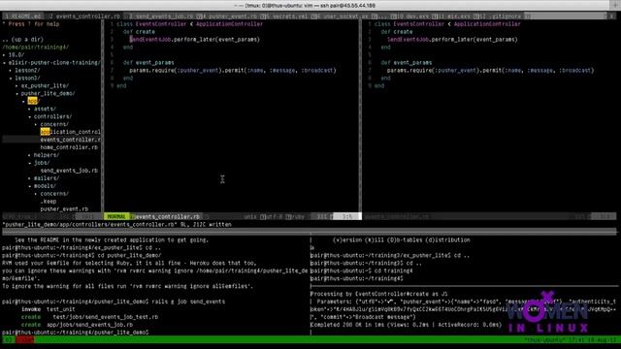Open home_controller.rb in the file tree
This screenshot has width=621, height=349.
tap(69, 147)
